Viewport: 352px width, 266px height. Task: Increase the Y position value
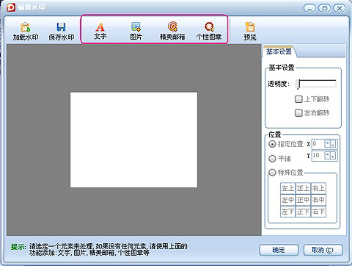327,156
